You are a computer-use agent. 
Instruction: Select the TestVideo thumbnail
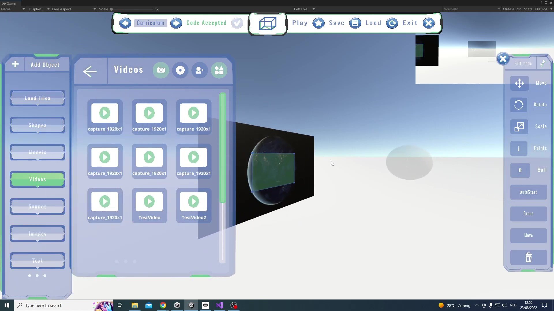[x=149, y=206]
